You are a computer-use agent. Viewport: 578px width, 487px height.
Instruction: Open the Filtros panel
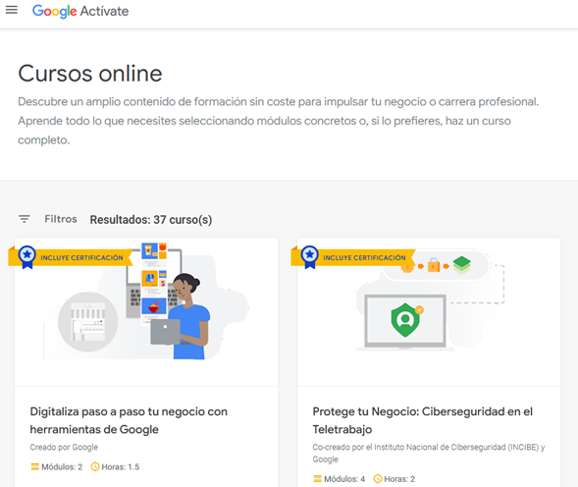(61, 219)
